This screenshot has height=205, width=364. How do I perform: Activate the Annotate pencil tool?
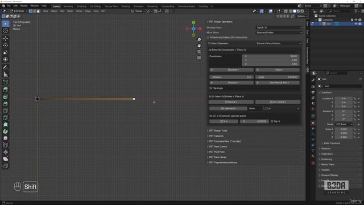pyautogui.click(x=5, y=67)
